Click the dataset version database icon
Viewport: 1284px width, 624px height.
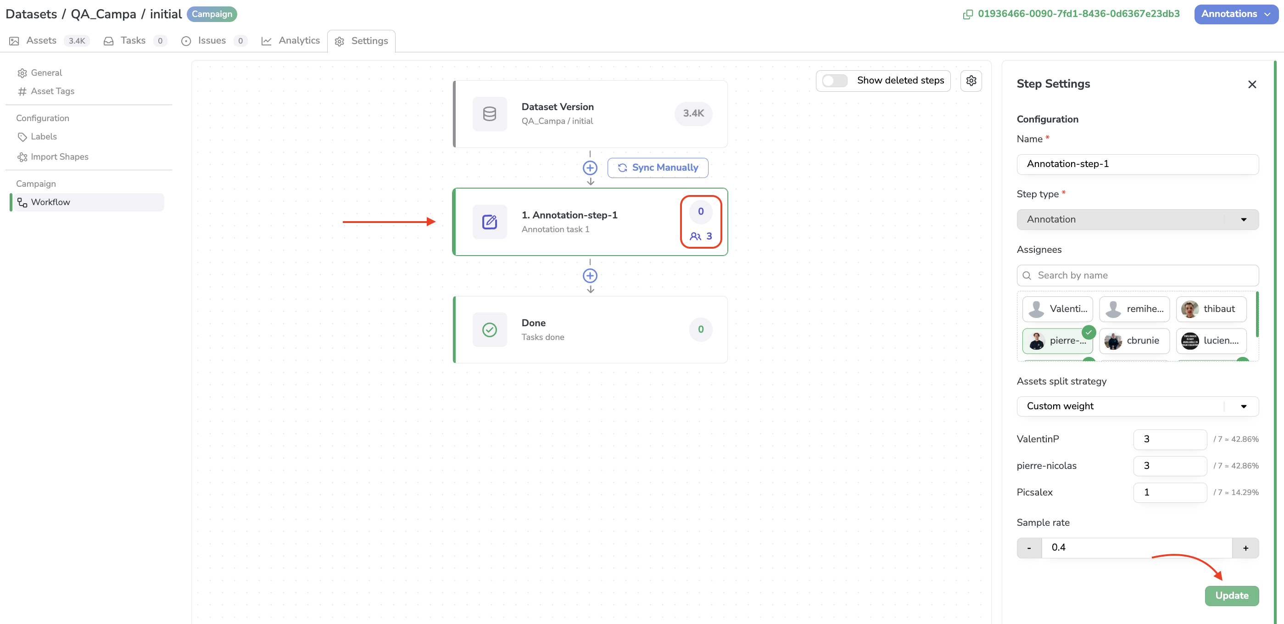[490, 114]
